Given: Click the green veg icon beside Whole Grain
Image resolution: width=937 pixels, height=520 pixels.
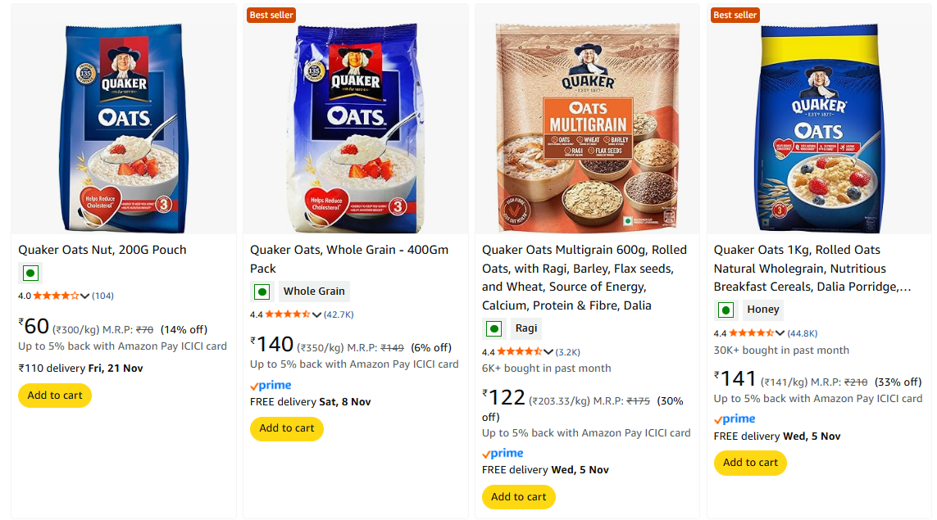Looking at the screenshot, I should 262,292.
